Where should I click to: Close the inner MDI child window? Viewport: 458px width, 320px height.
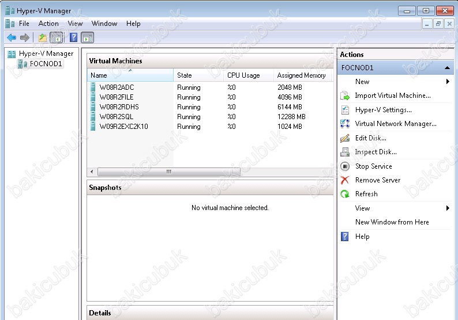(449, 24)
